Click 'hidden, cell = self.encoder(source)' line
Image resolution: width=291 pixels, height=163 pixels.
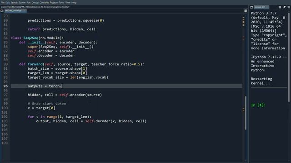pyautogui.click(x=65, y=95)
